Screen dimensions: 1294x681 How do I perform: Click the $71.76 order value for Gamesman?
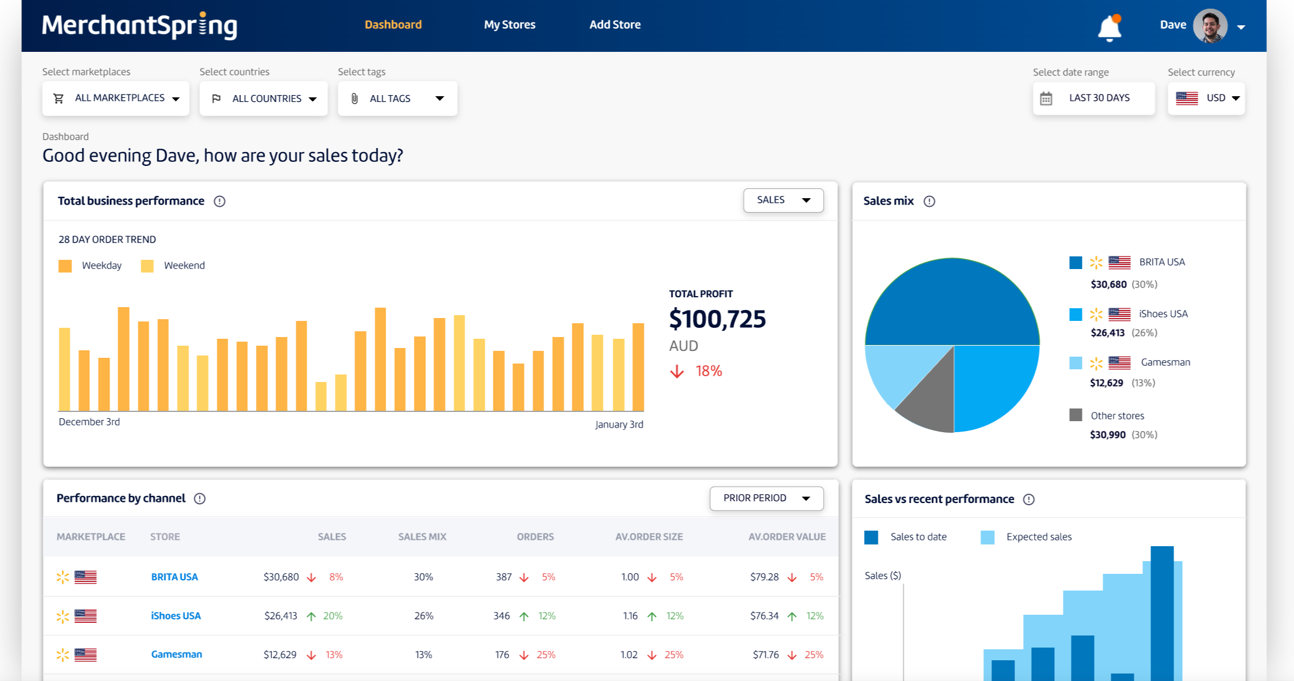765,654
